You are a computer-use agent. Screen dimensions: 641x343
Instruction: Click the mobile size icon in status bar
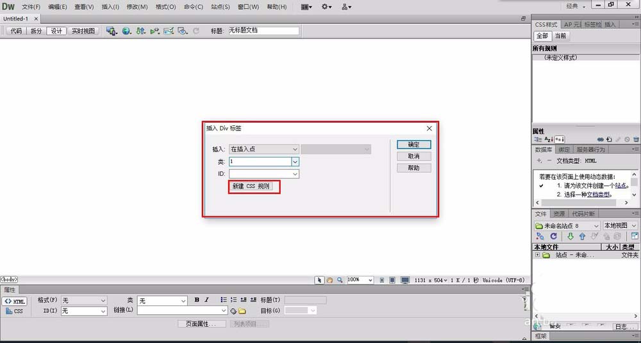tap(382, 280)
